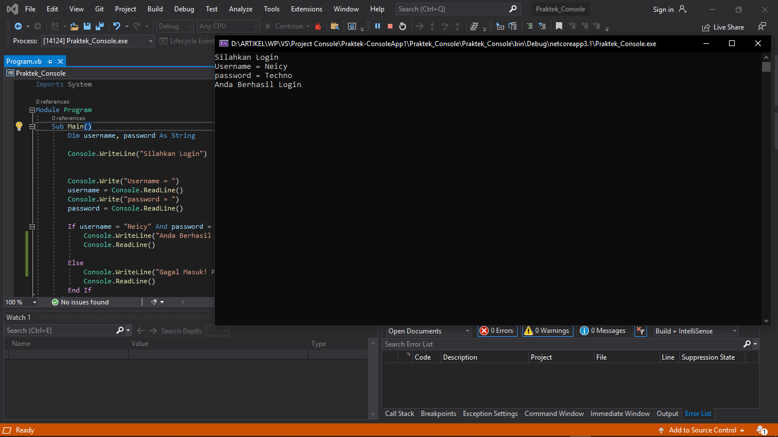Open the File menu
The height and width of the screenshot is (437, 778).
(30, 9)
